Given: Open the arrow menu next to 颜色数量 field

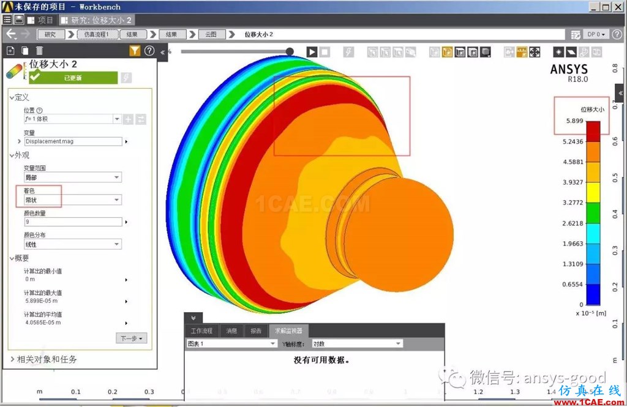Looking at the screenshot, I should click(x=126, y=222).
